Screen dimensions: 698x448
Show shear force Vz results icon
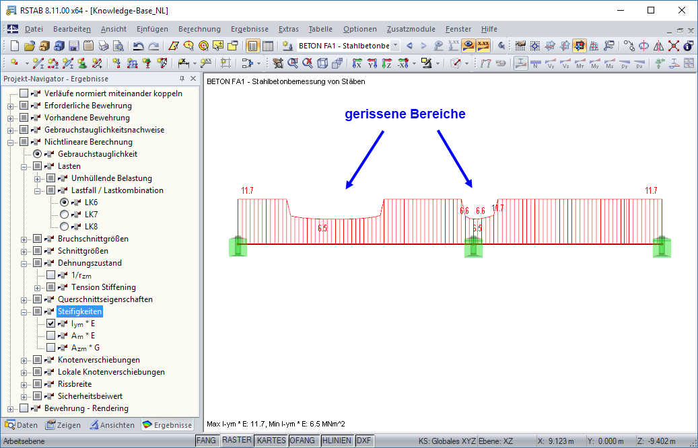coord(565,64)
